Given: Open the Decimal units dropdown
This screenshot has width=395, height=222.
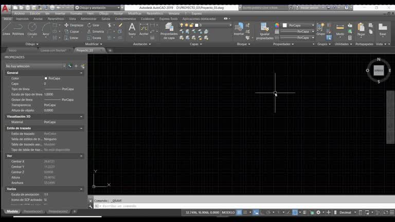Looking at the screenshot, I should point(348,212).
